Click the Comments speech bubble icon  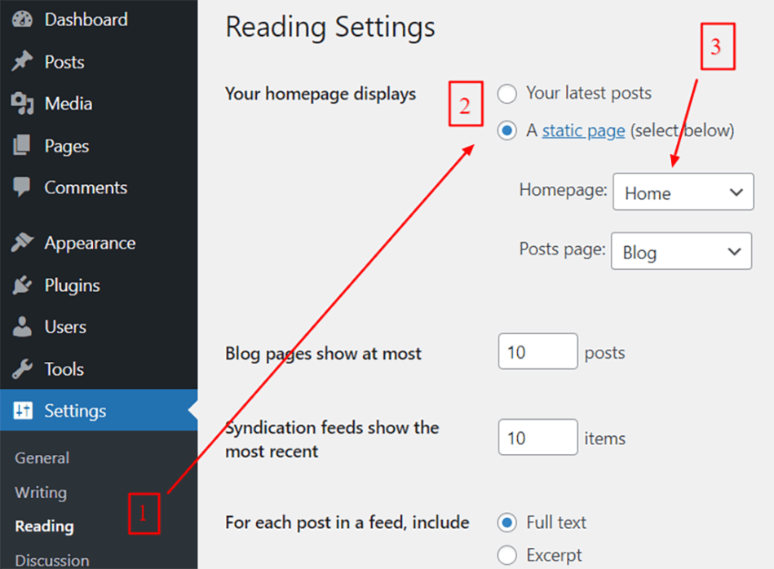click(x=22, y=187)
